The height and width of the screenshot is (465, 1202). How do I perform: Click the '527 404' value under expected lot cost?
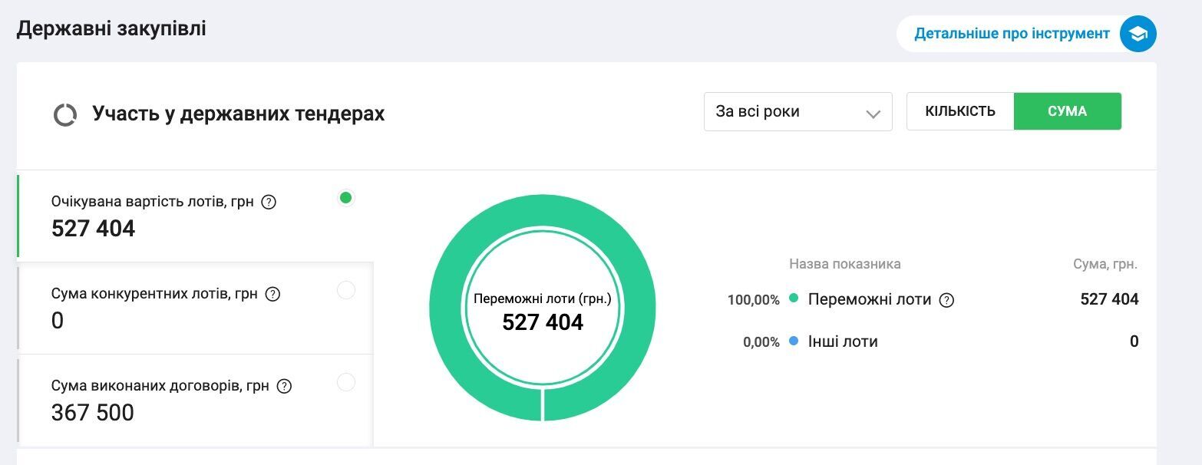tap(93, 229)
